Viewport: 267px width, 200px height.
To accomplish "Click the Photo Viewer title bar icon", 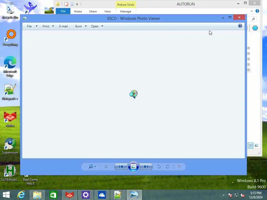I will [x=25, y=18].
